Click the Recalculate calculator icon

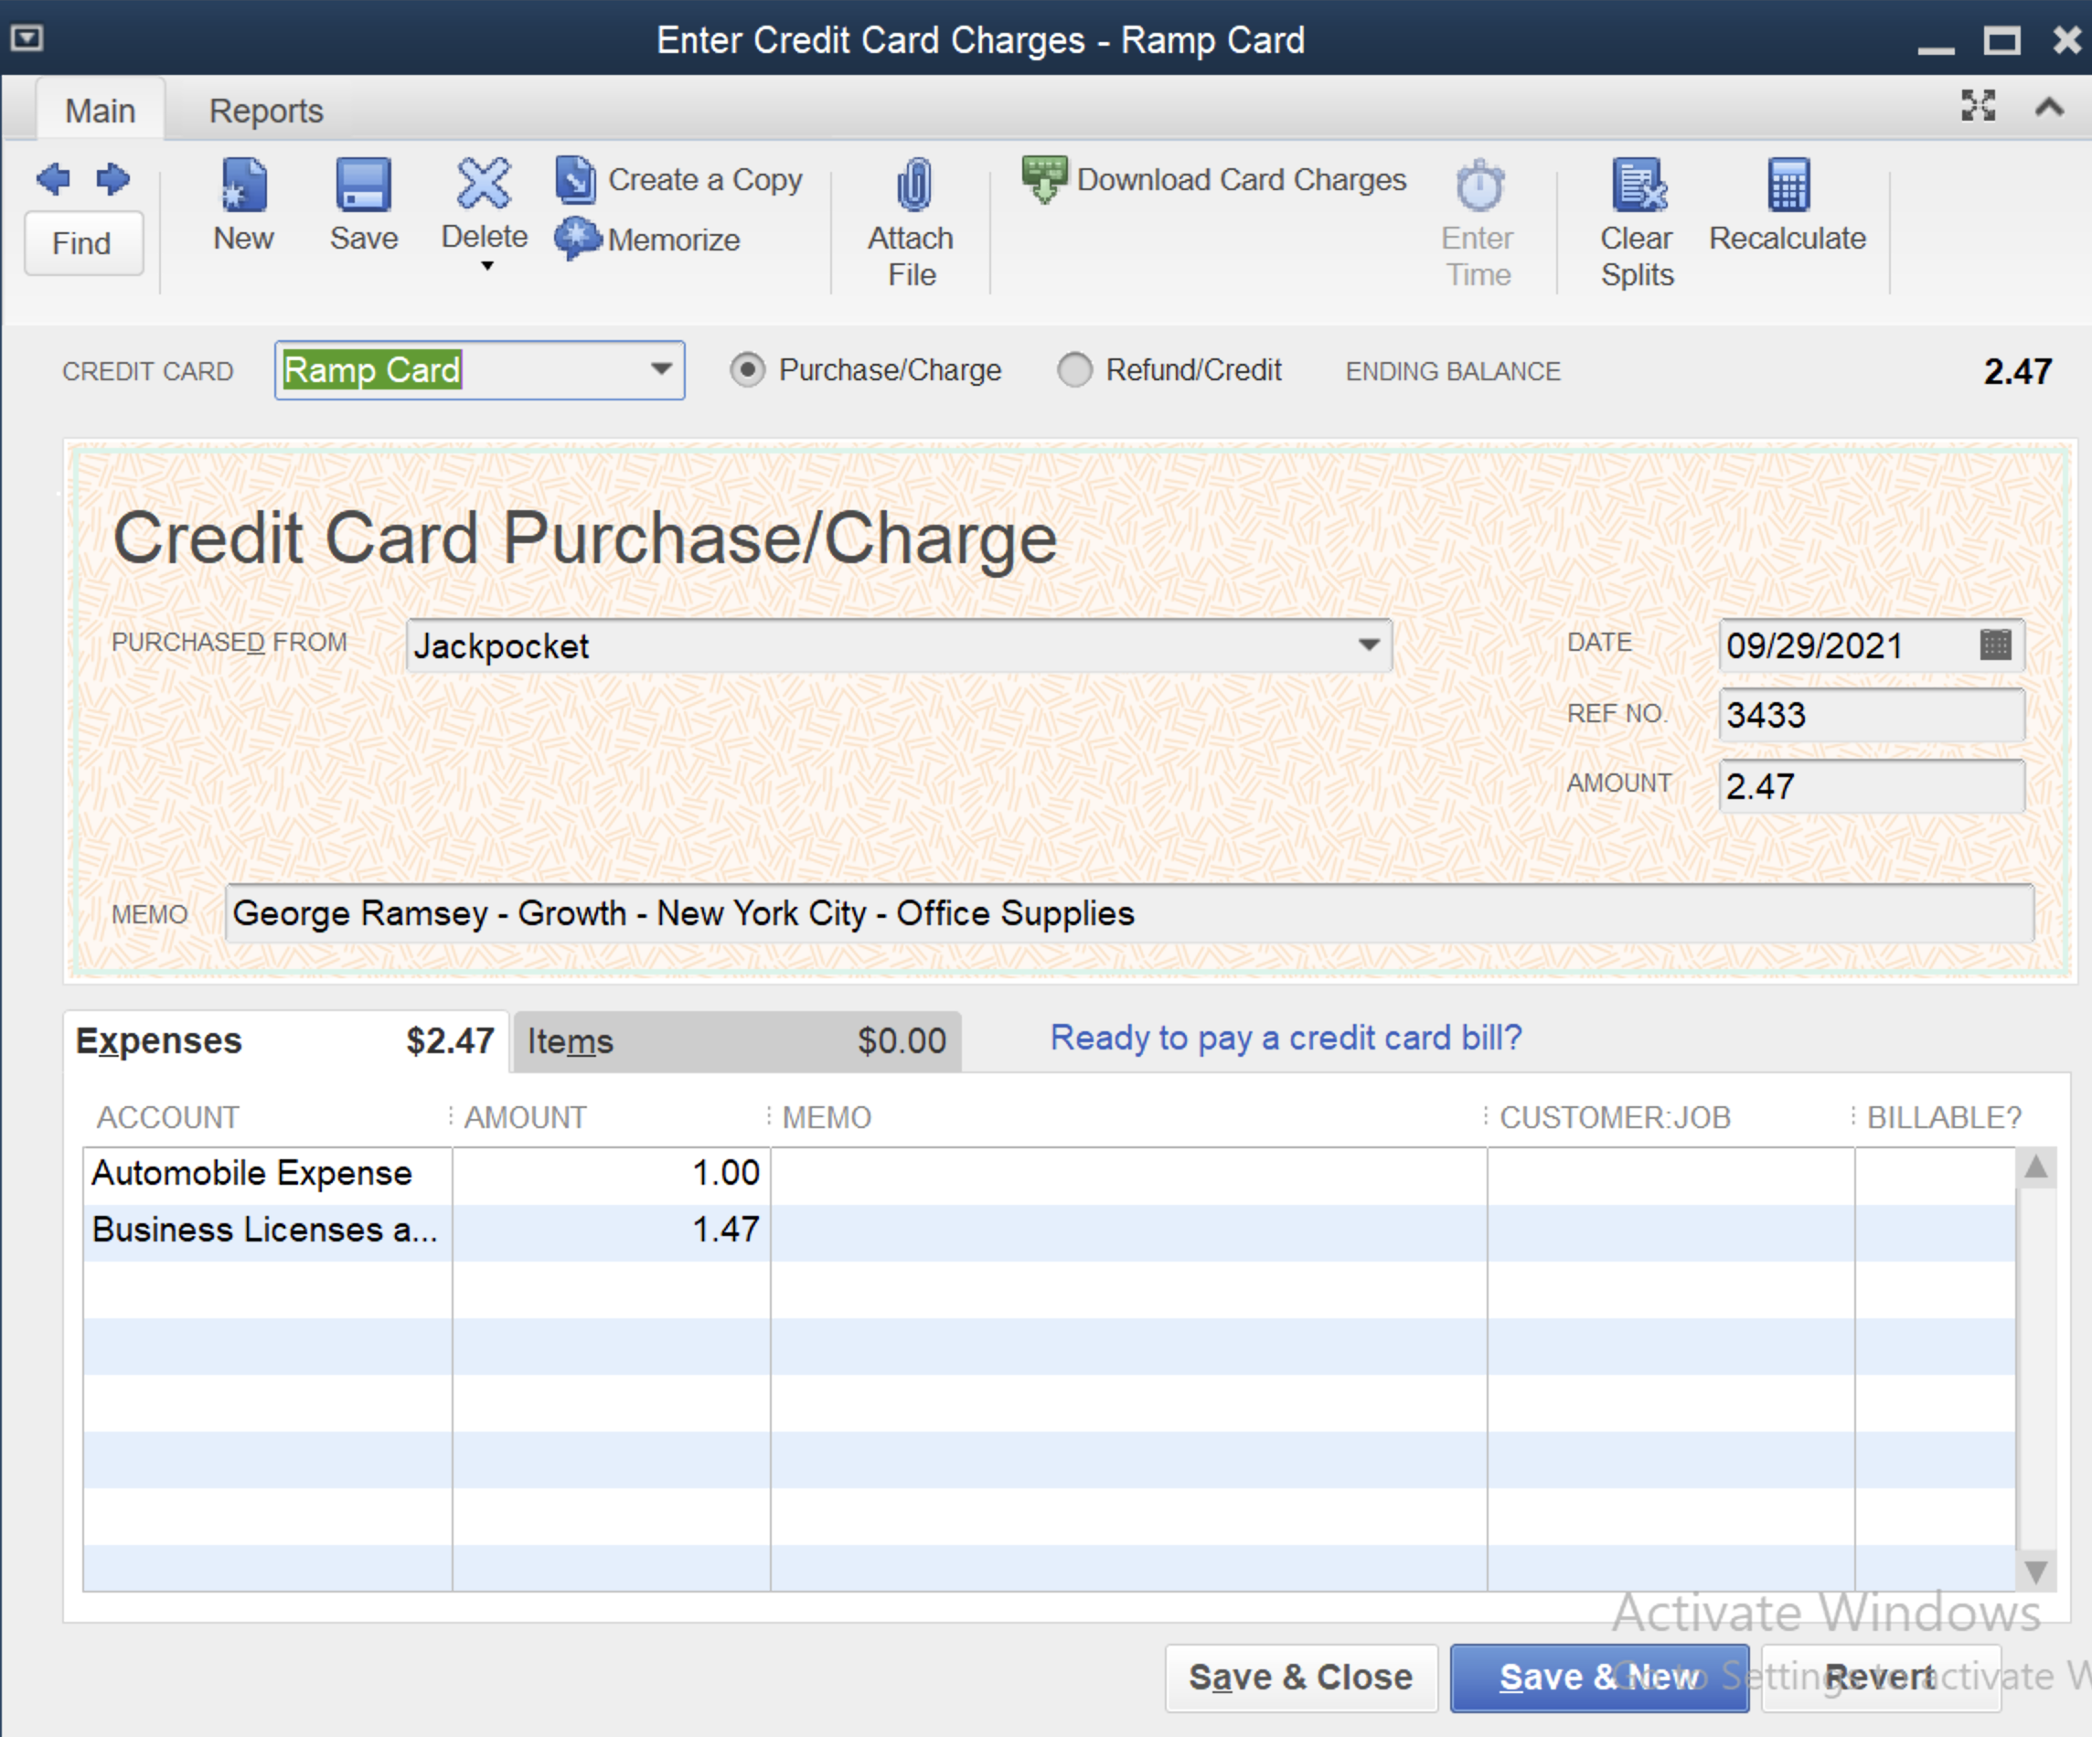(1788, 186)
